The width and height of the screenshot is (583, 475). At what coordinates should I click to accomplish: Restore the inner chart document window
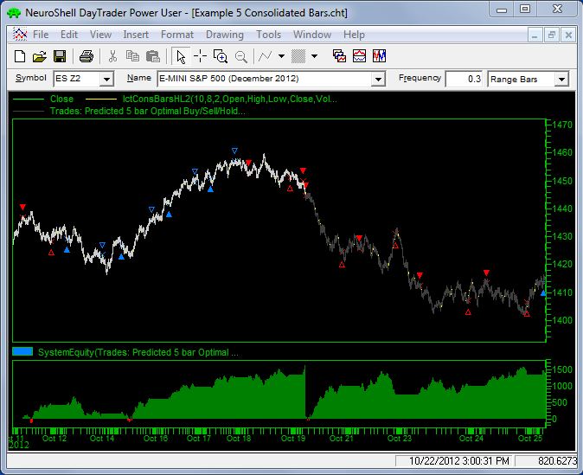point(551,35)
